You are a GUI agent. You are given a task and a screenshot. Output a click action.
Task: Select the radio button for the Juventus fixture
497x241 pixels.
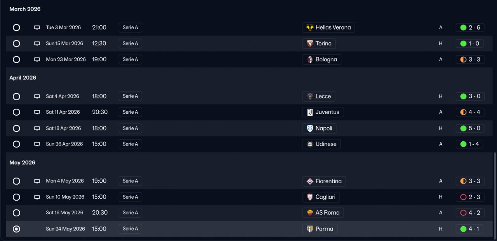click(x=16, y=112)
